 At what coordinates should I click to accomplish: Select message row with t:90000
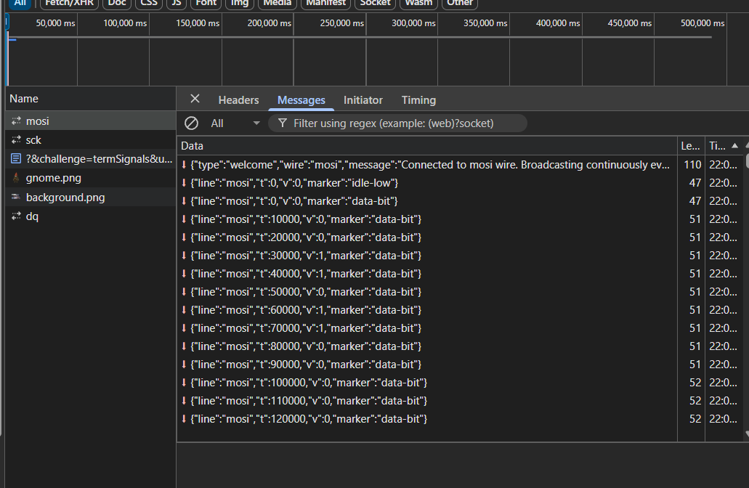(461, 365)
